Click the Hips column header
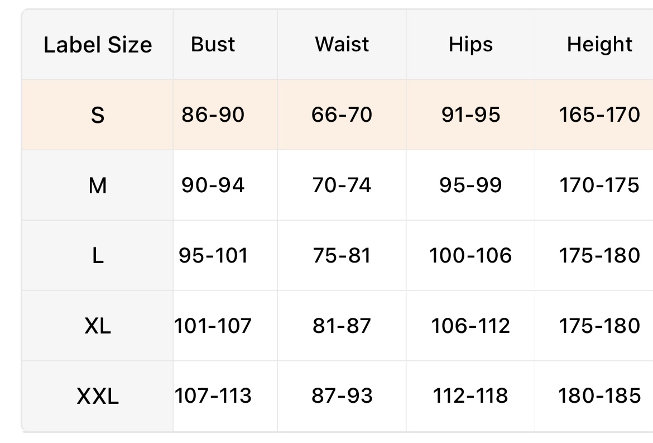653x443 pixels. tap(470, 44)
